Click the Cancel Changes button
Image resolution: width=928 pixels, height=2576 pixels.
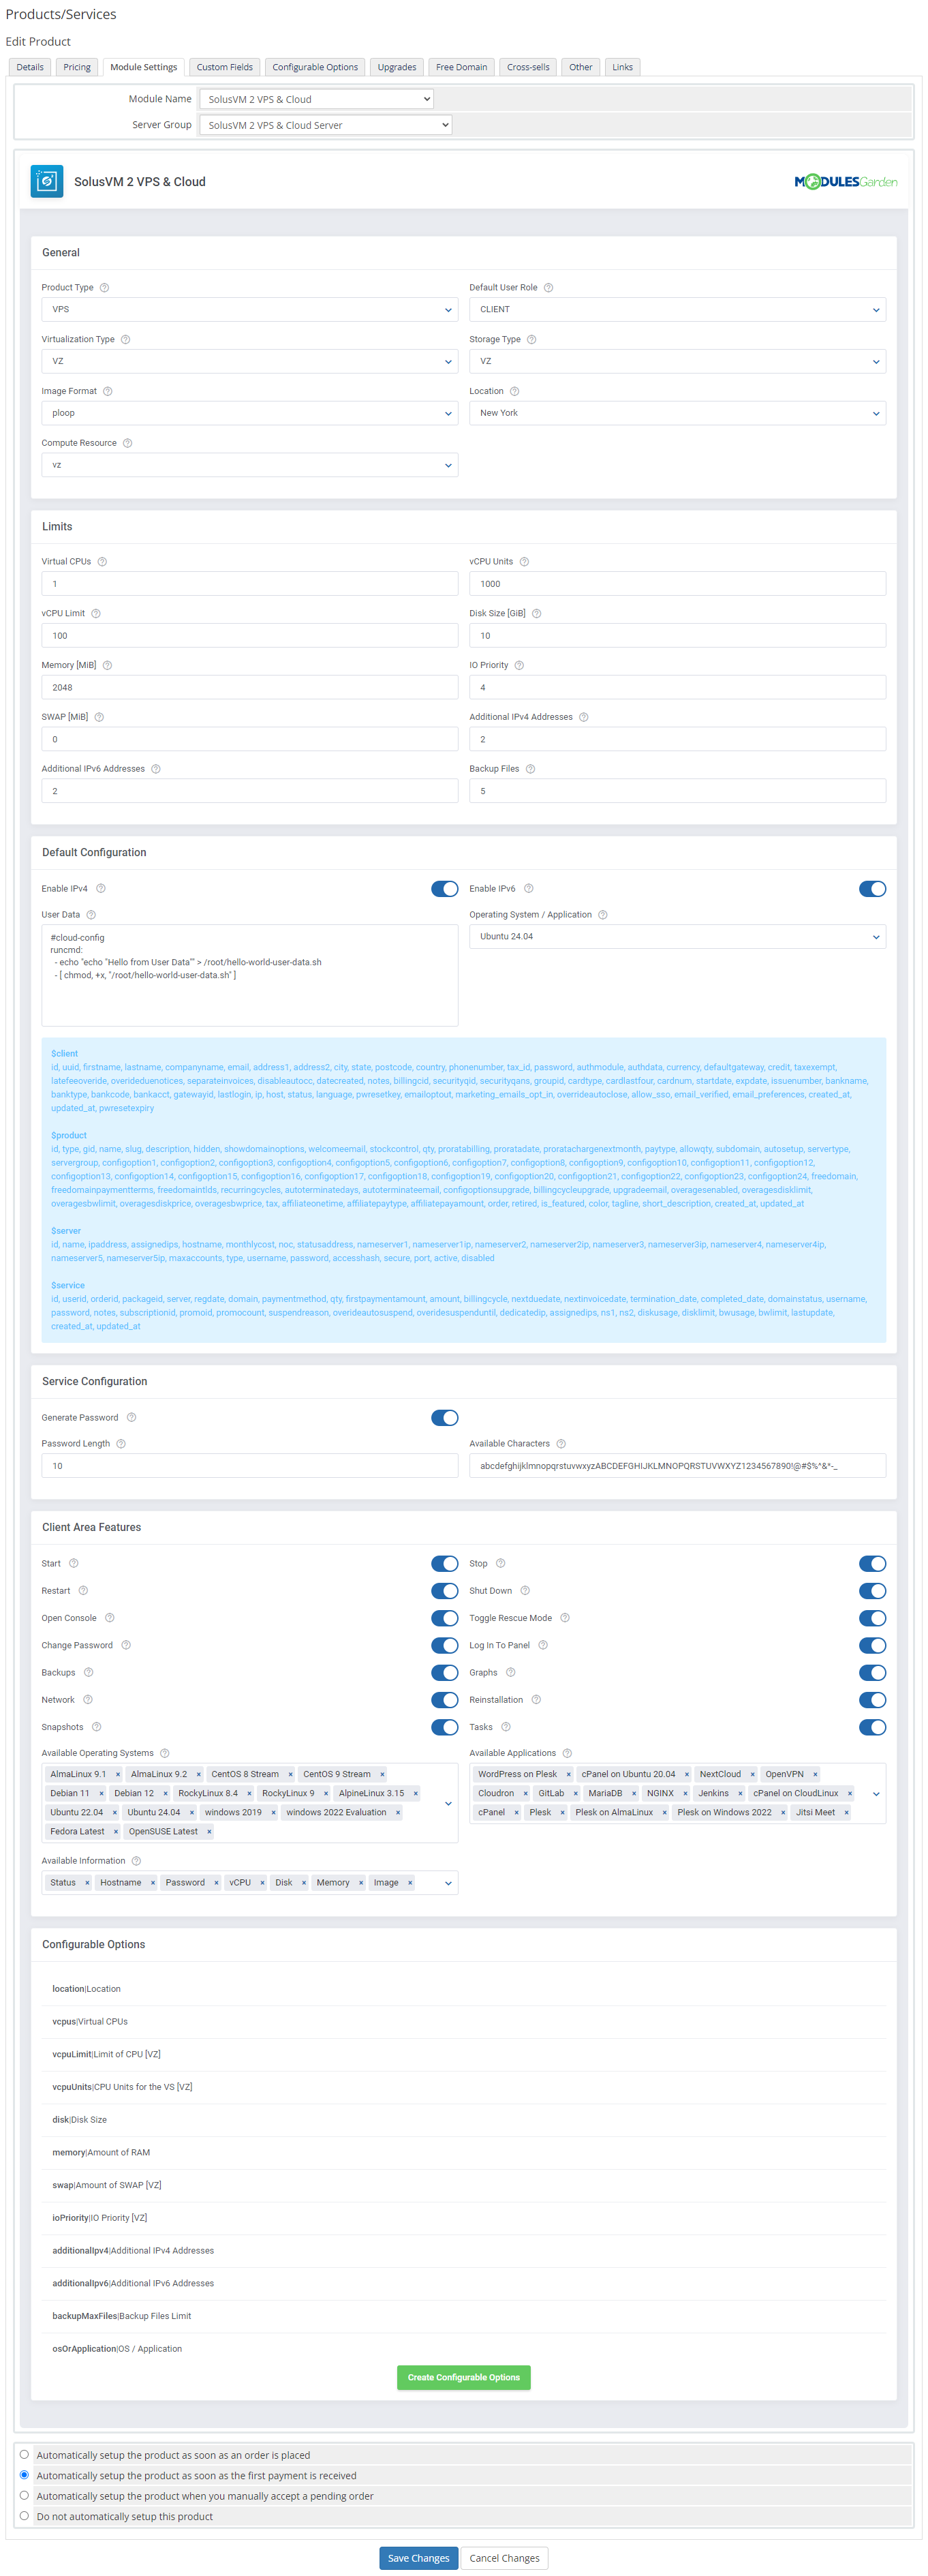(x=504, y=2558)
